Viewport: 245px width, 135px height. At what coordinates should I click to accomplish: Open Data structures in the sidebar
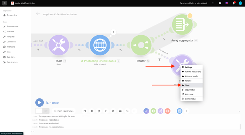(x=11, y=62)
